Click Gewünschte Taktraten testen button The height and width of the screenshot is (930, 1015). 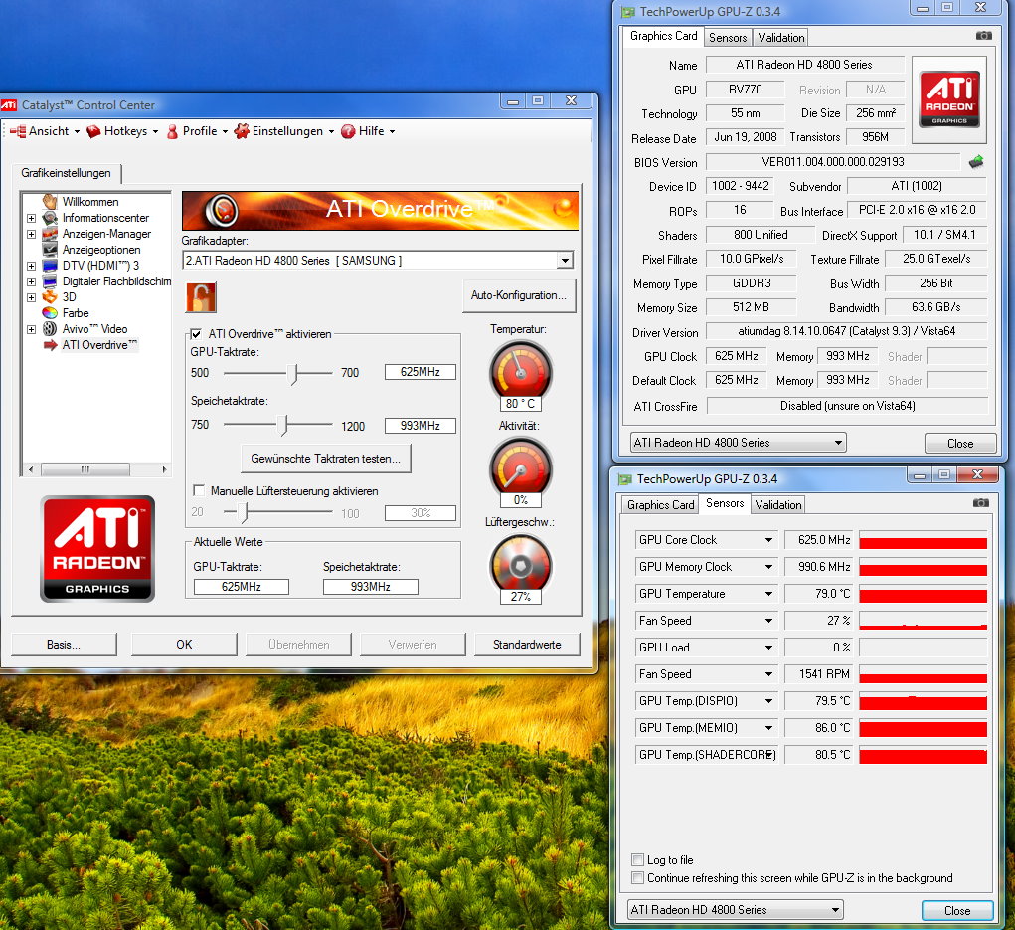coord(326,458)
